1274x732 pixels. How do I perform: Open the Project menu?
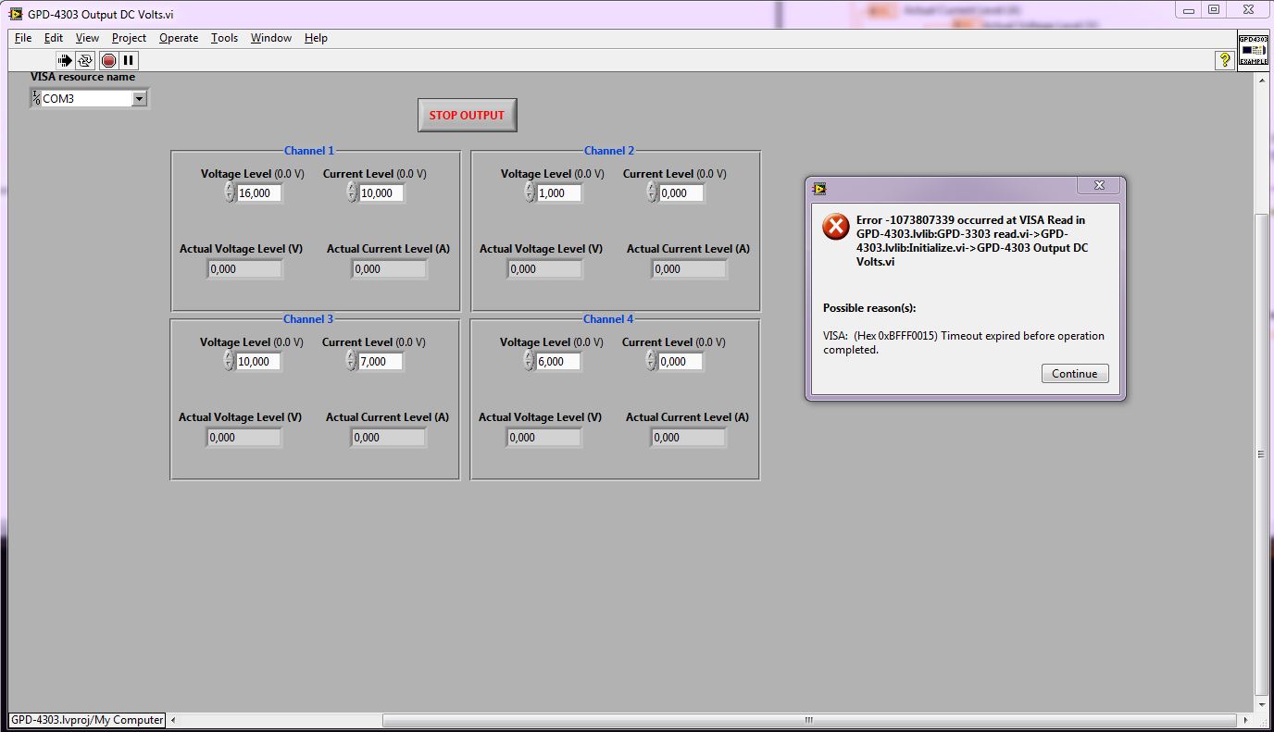129,38
